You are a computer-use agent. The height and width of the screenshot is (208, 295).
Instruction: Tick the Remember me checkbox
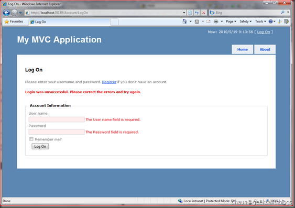pos(31,139)
